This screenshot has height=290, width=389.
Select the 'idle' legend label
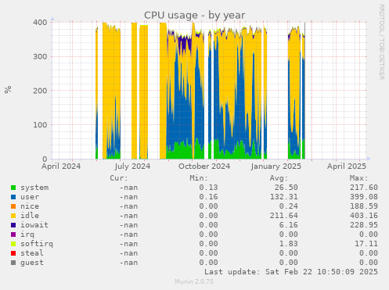tap(30, 216)
